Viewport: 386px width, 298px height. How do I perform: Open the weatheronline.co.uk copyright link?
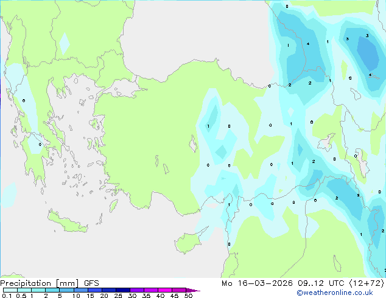click(x=334, y=293)
